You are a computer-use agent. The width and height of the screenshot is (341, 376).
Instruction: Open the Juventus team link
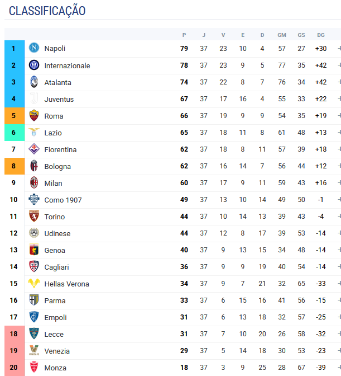coord(59,99)
